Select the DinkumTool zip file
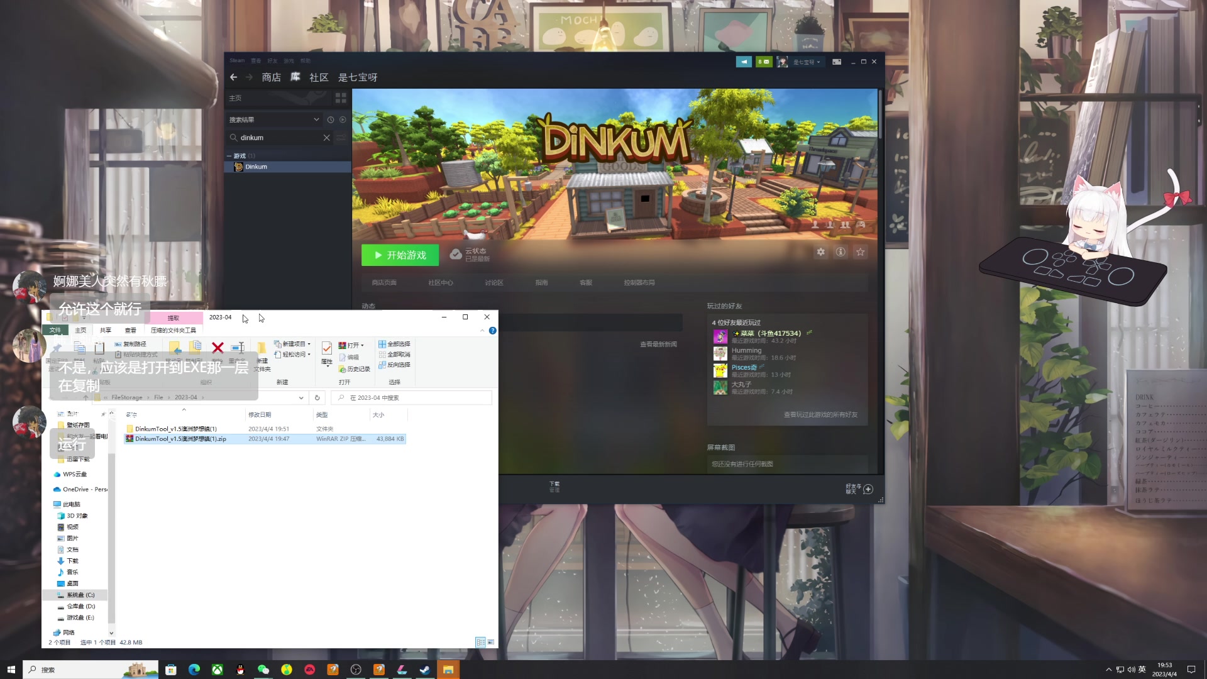Image resolution: width=1207 pixels, height=679 pixels. (180, 439)
